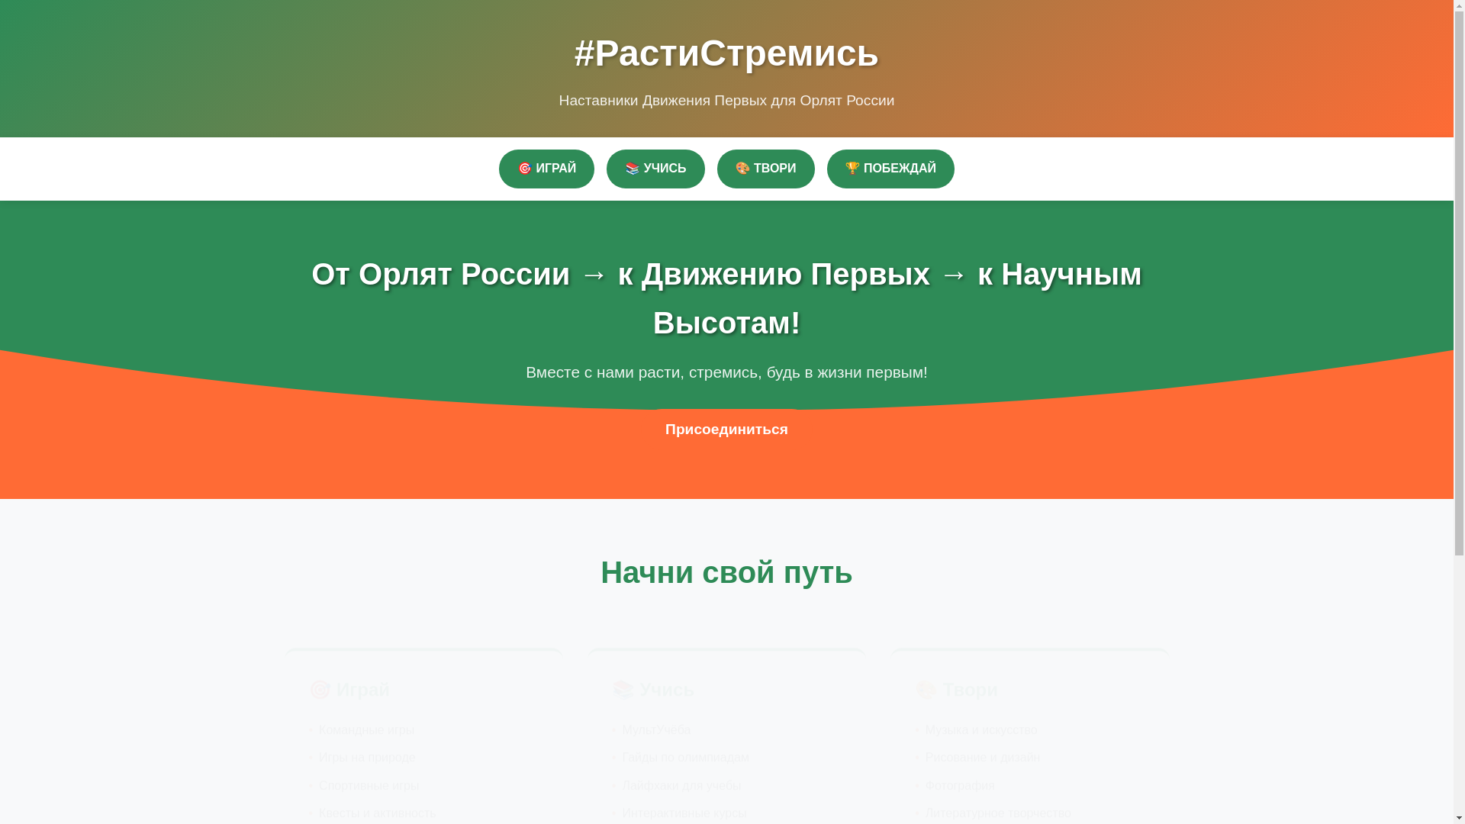This screenshot has height=824, width=1465.
Task: Select list item 'Рисование и дизайн'
Action: point(983,758)
